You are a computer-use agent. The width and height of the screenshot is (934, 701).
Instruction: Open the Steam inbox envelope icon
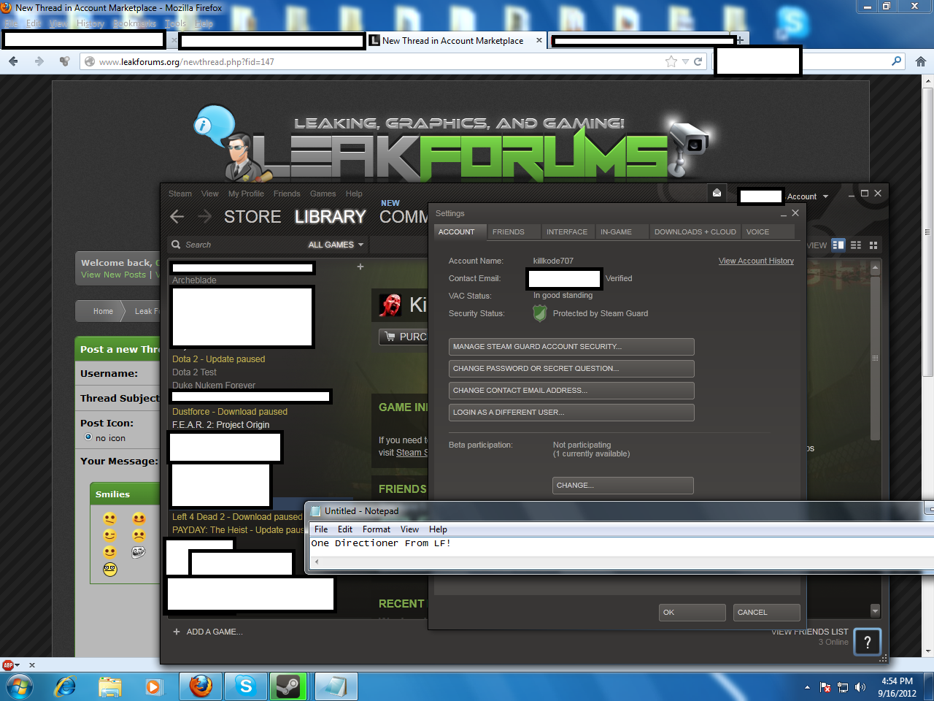(x=717, y=193)
